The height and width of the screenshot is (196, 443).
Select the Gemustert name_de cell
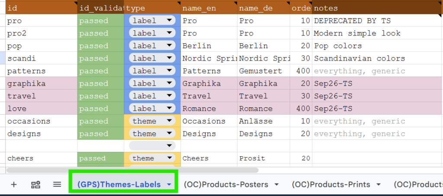[x=263, y=71]
